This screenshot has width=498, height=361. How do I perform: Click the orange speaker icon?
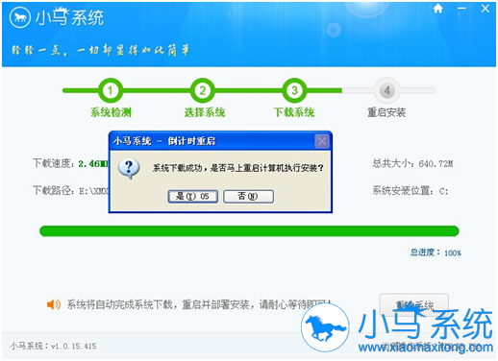click(54, 304)
